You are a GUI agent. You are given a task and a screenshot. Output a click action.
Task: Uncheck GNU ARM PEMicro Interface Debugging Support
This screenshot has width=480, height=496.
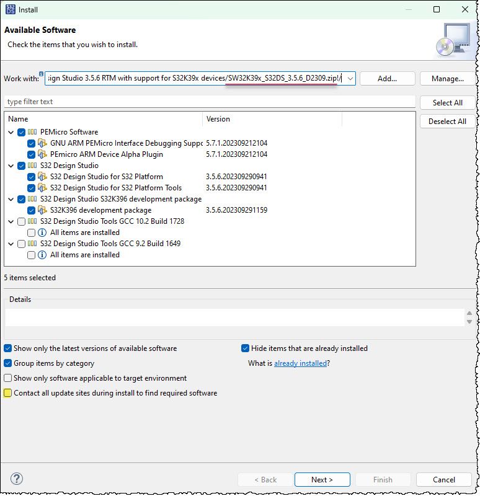[31, 143]
